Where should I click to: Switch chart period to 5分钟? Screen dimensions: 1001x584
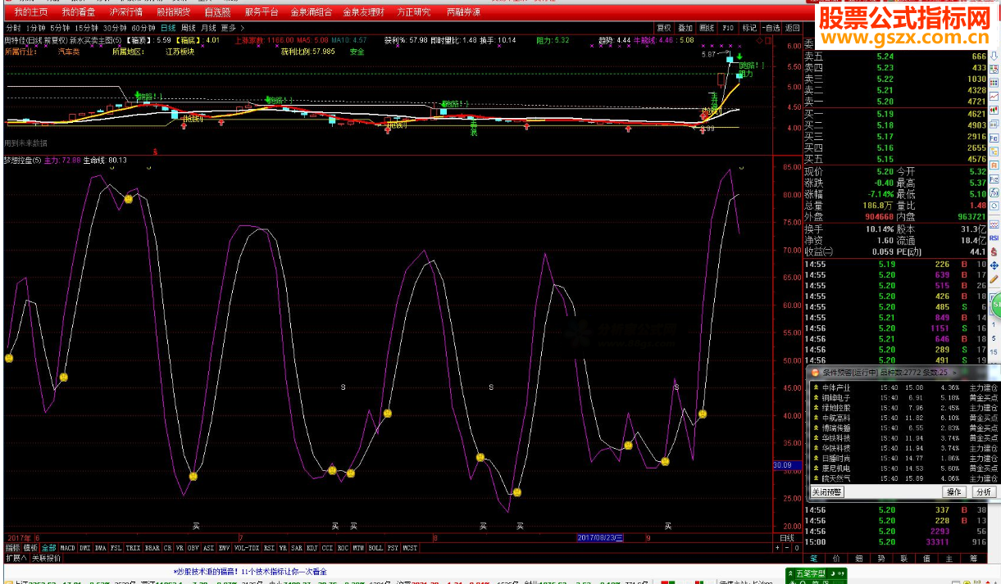(x=60, y=28)
